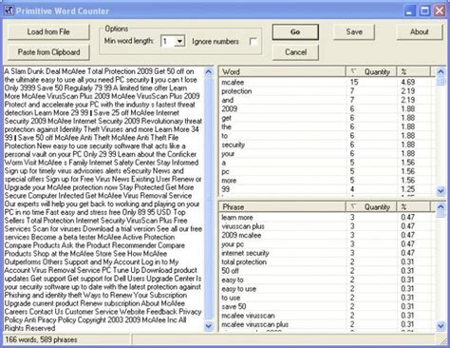Open the About dialog
Image resolution: width=450 pixels, height=348 pixels.
tap(420, 31)
